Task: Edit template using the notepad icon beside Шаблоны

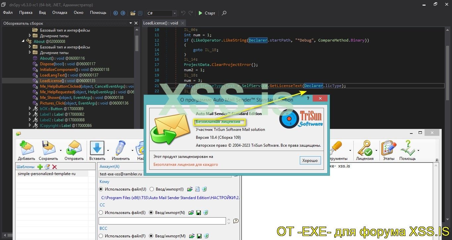Action: [47, 167]
